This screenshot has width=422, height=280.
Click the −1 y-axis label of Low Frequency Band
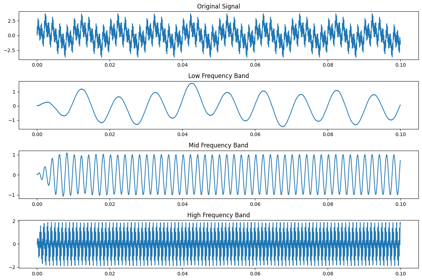click(12, 120)
